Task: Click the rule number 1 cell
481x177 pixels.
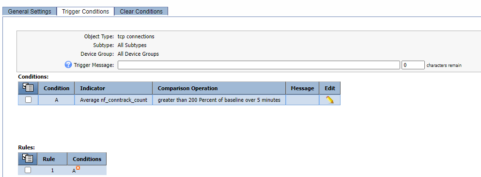Action: coord(52,170)
